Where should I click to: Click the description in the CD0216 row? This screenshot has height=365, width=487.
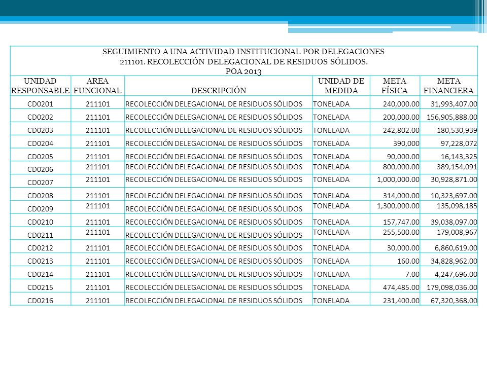click(x=214, y=301)
